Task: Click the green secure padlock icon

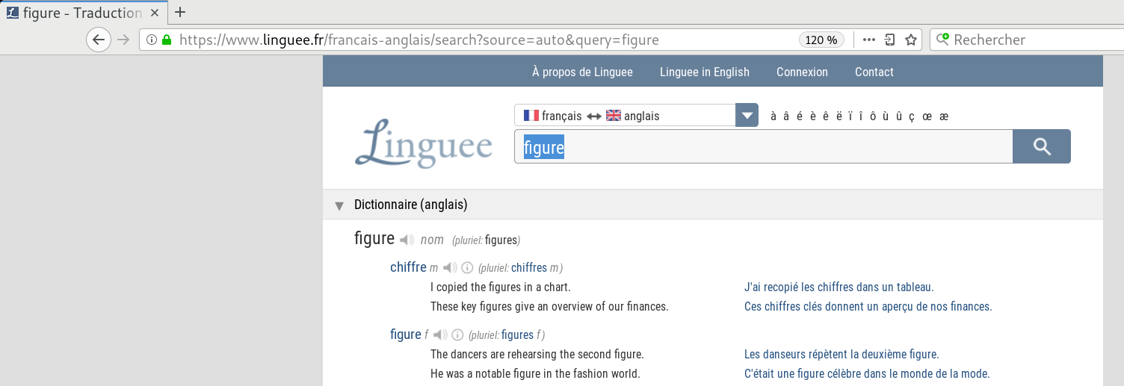Action: pos(166,40)
